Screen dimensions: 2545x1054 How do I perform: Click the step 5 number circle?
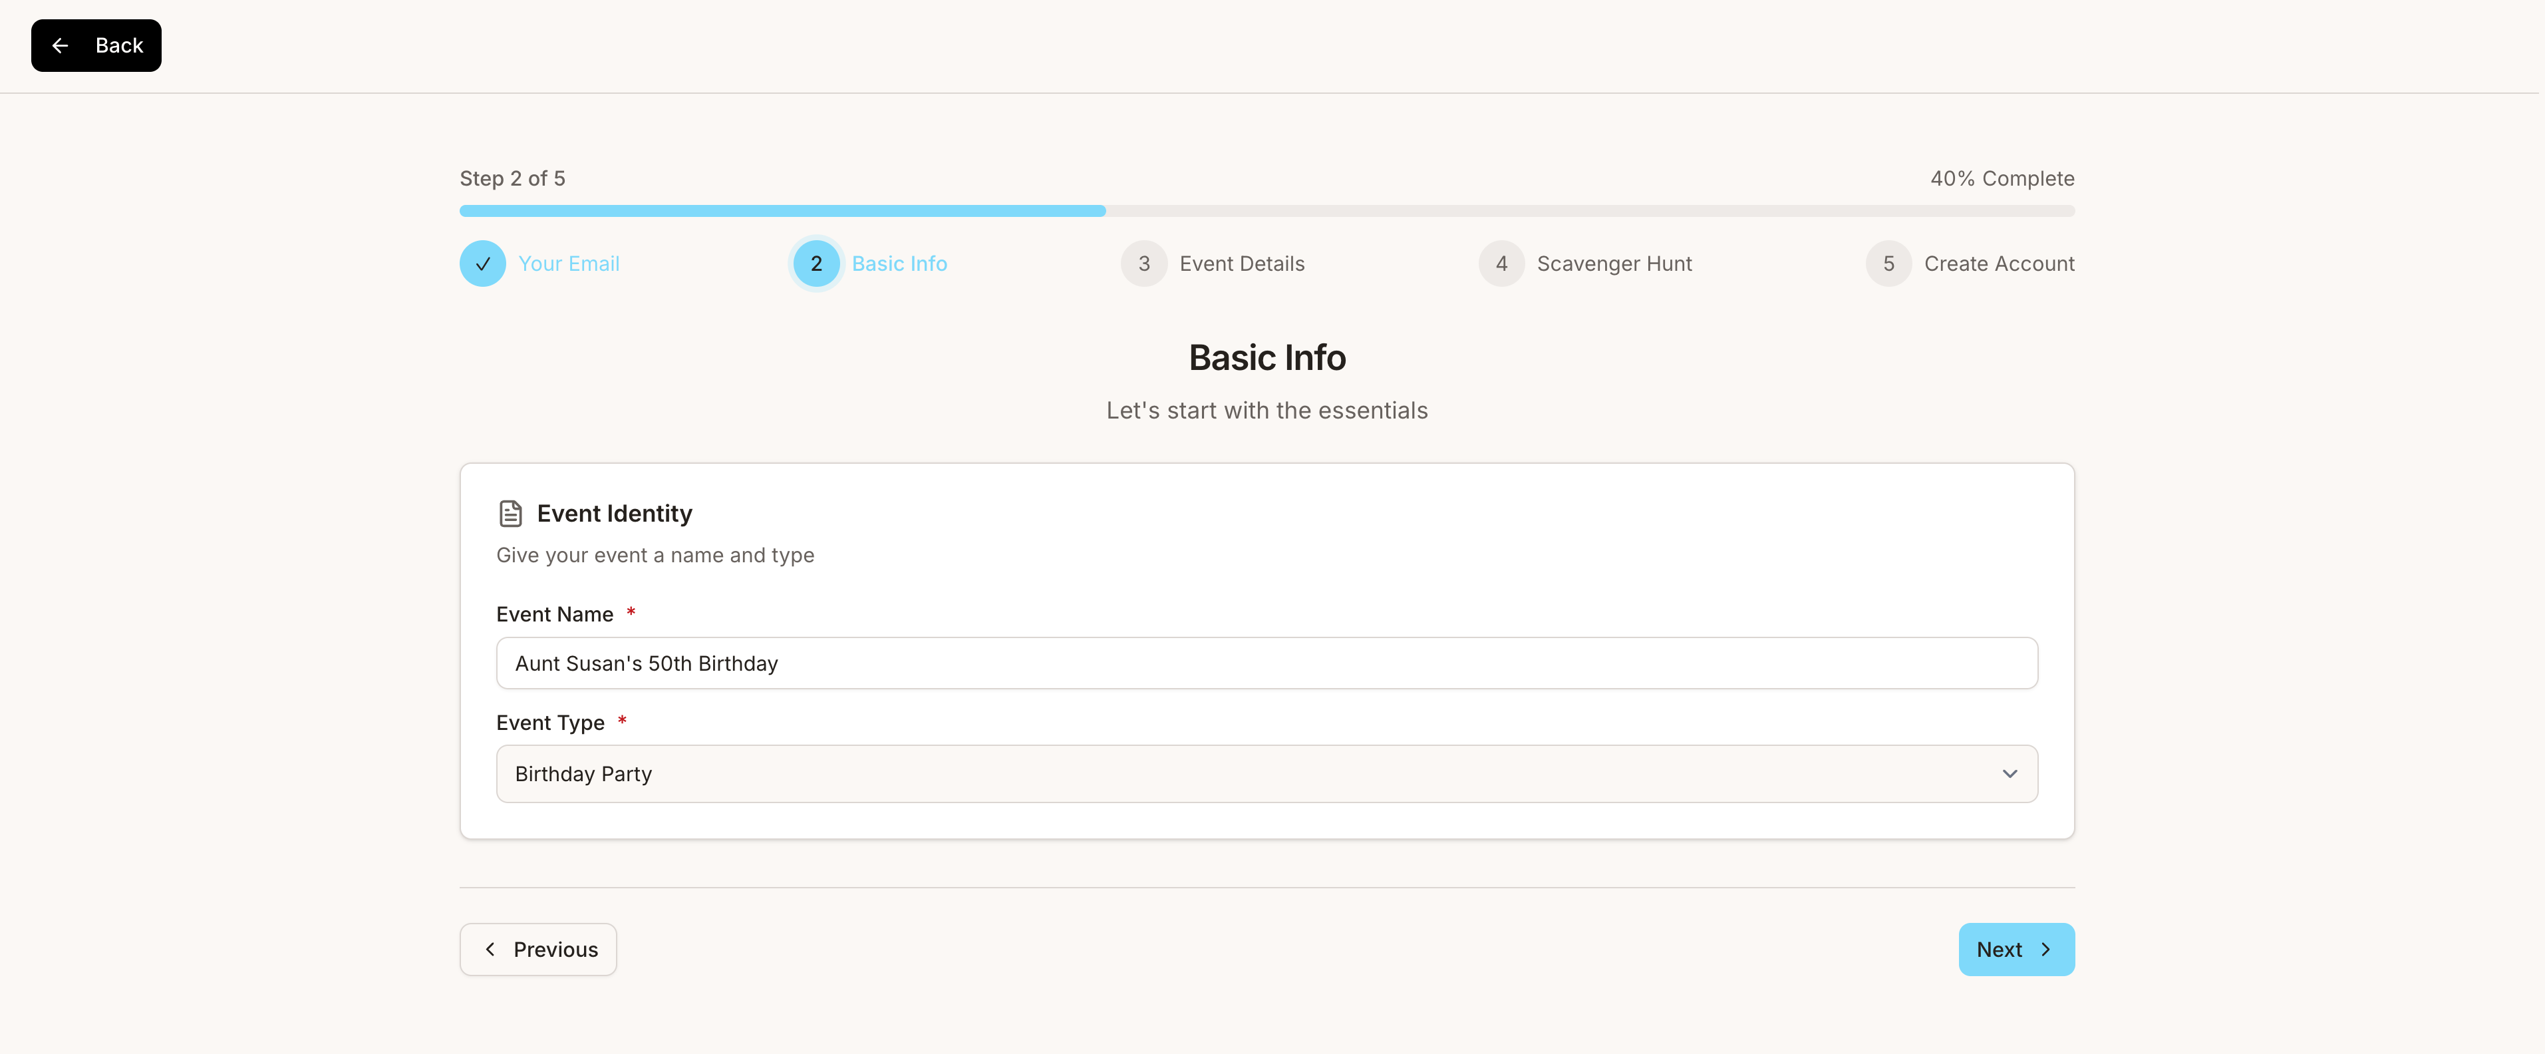1888,264
